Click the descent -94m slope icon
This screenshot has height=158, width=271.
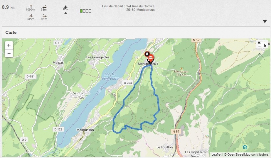tap(44, 15)
